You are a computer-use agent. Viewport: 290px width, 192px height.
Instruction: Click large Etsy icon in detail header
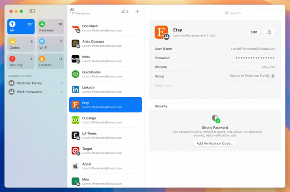point(162,32)
